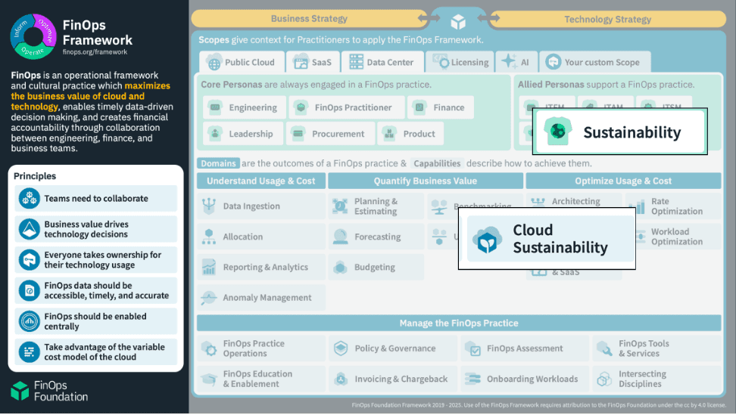
Task: Open the Budgeting capability
Action: click(x=376, y=267)
